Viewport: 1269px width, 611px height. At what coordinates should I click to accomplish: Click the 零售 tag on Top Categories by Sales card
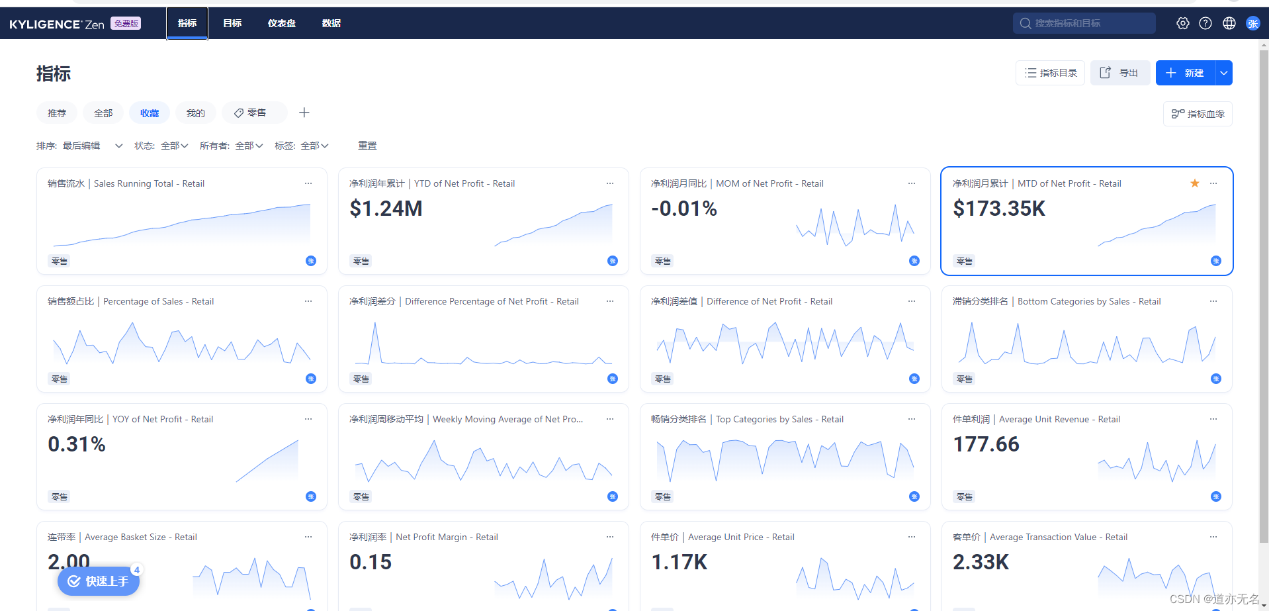(663, 496)
